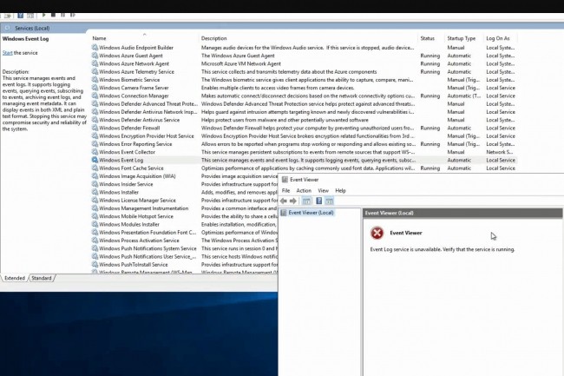564x376 pixels.
Task: Click the Services (Local) header icon
Action: click(8, 28)
